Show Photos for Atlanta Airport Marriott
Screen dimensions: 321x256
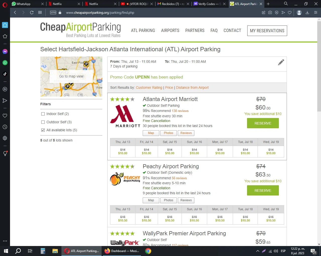click(169, 133)
